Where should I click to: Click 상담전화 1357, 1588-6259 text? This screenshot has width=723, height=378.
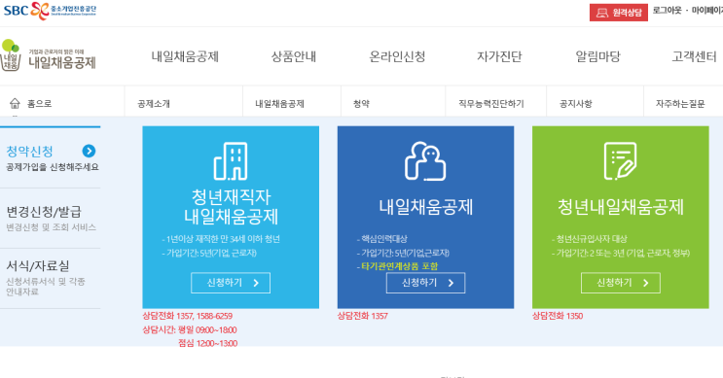tap(187, 316)
